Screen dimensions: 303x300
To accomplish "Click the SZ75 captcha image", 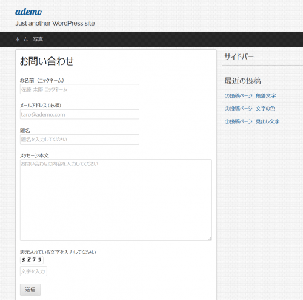I will [x=32, y=260].
